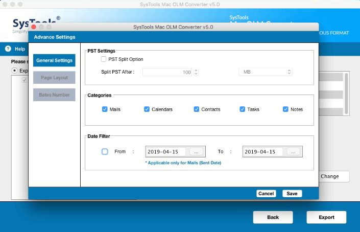
Task: Enable the PST Split Option checkbox
Action: (104, 59)
